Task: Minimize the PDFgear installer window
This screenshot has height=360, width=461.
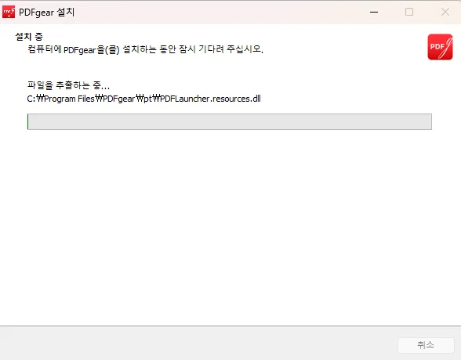Action: [x=374, y=12]
